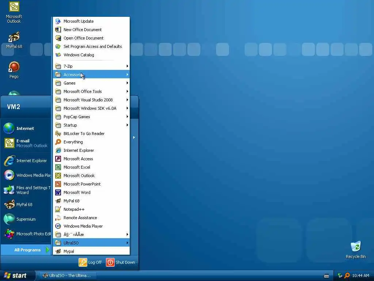Click Set Program Access and Defaults icon
Screen dimensions: 374x281
(x=58, y=46)
